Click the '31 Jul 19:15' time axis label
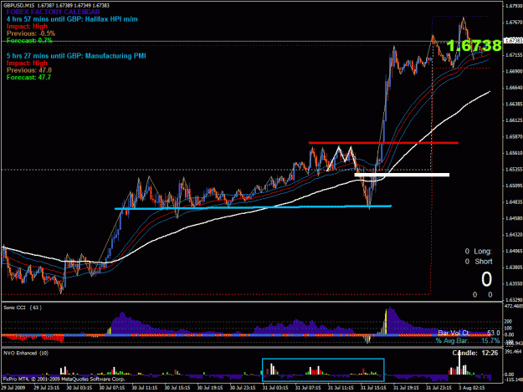 (x=406, y=388)
